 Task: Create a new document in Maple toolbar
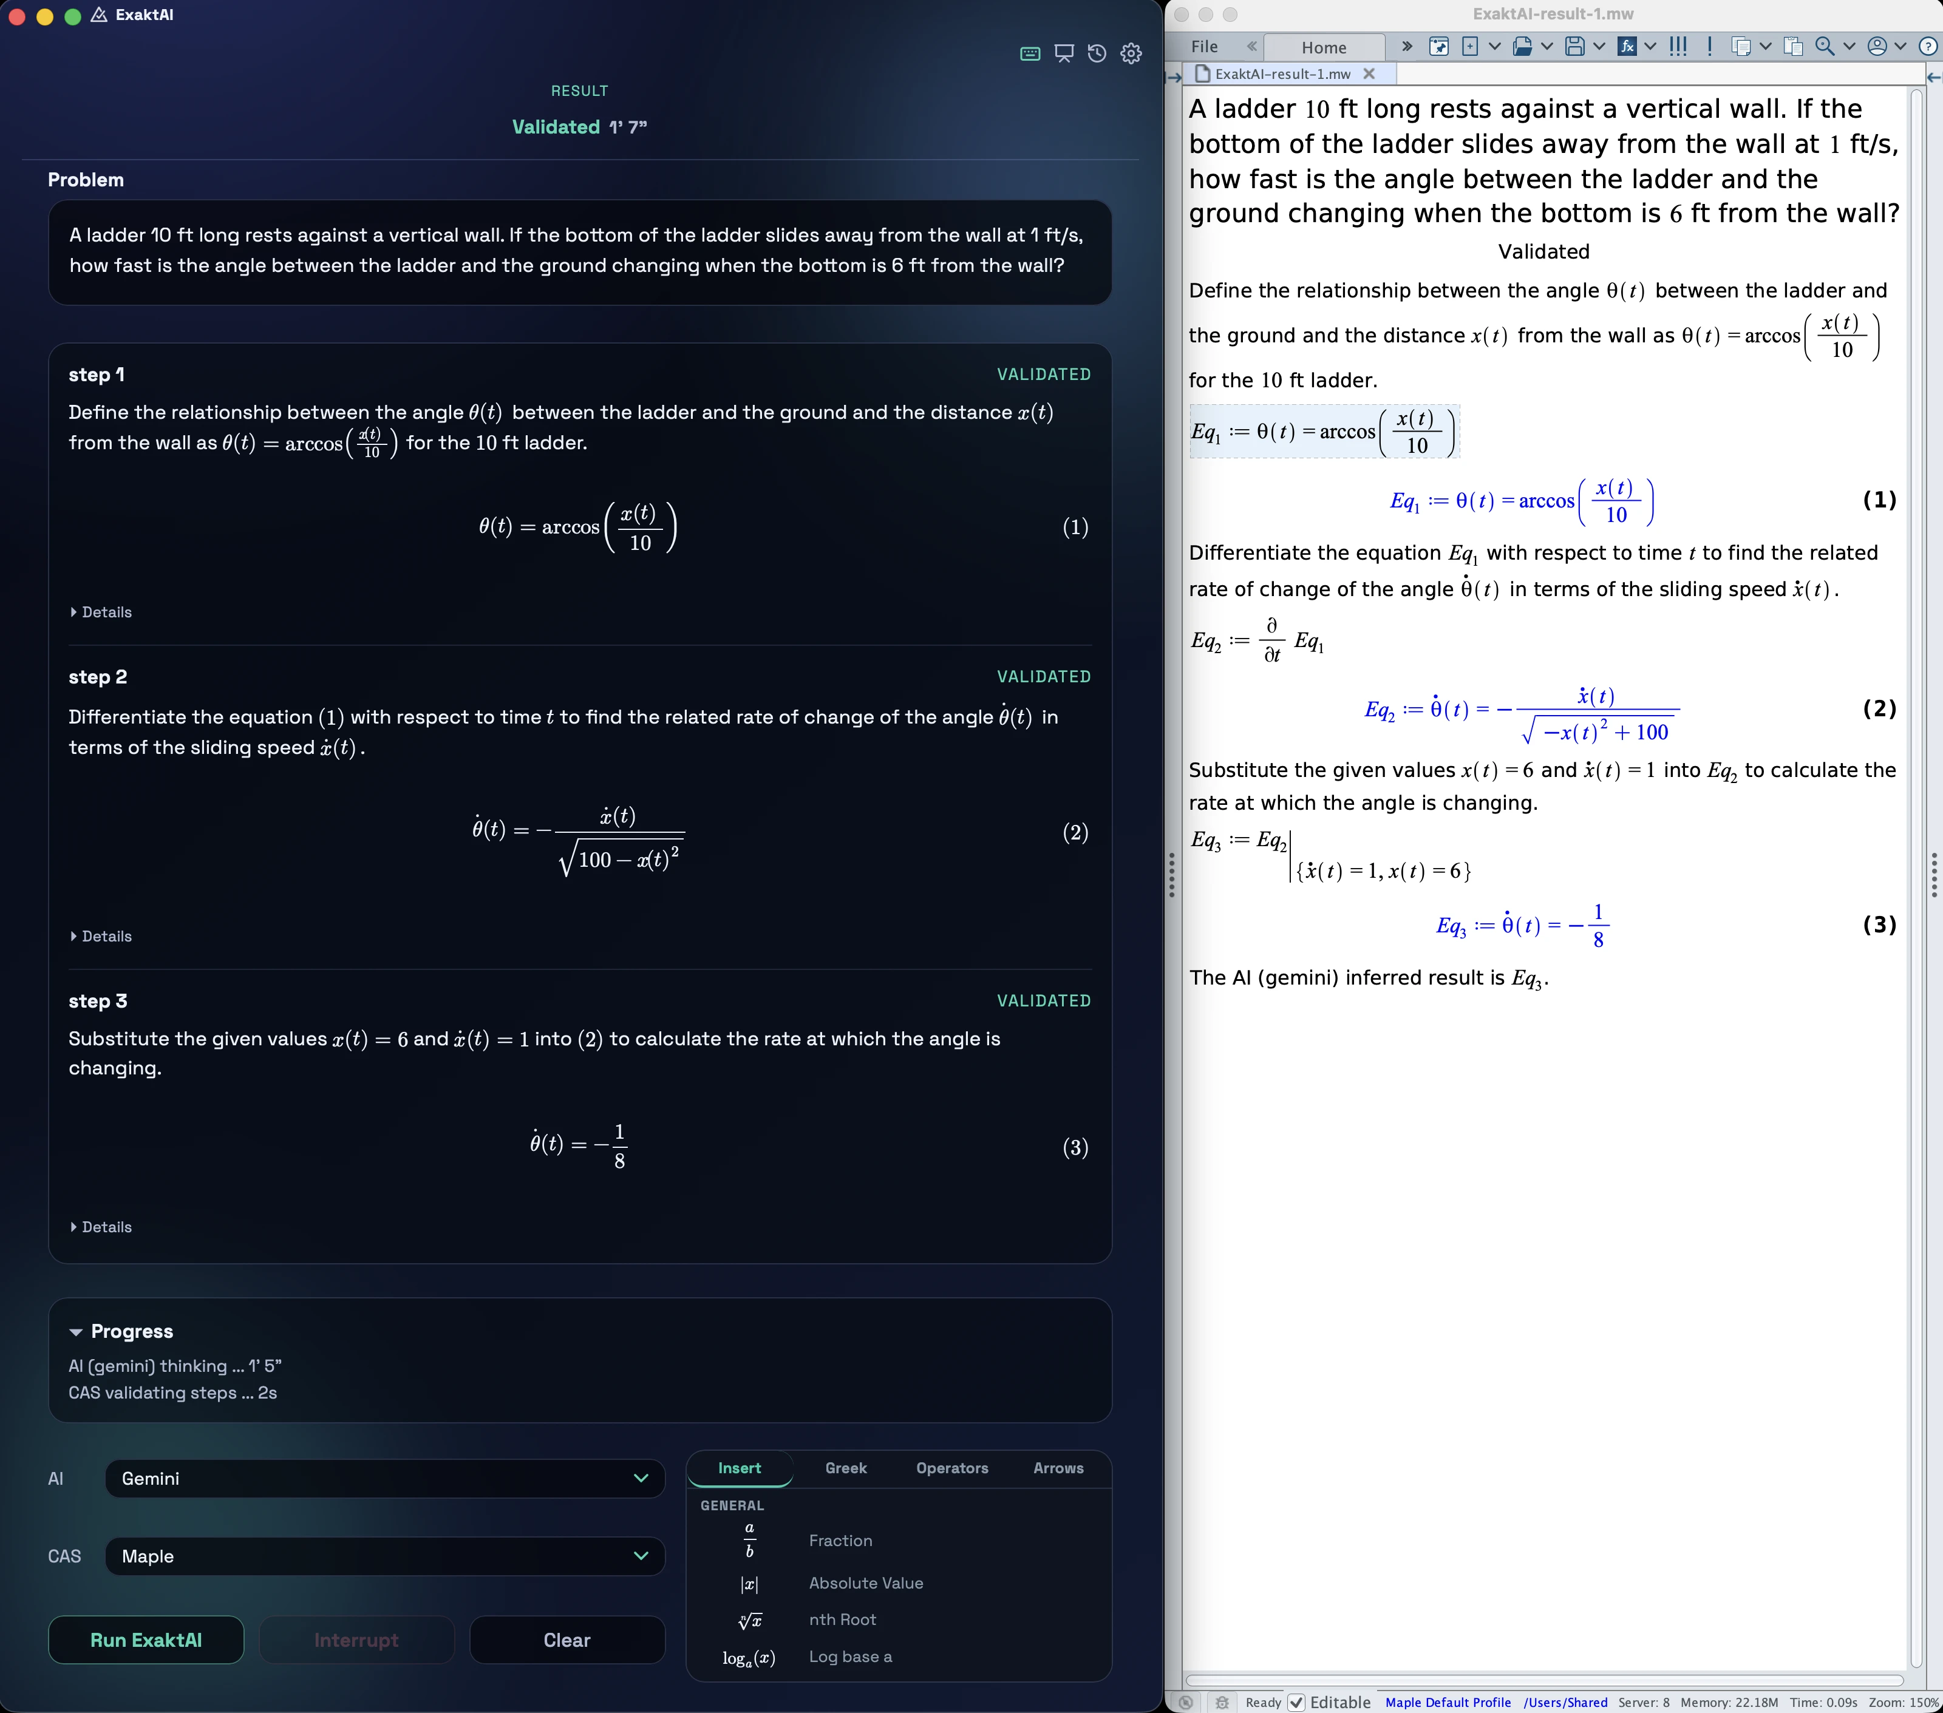(x=1469, y=47)
